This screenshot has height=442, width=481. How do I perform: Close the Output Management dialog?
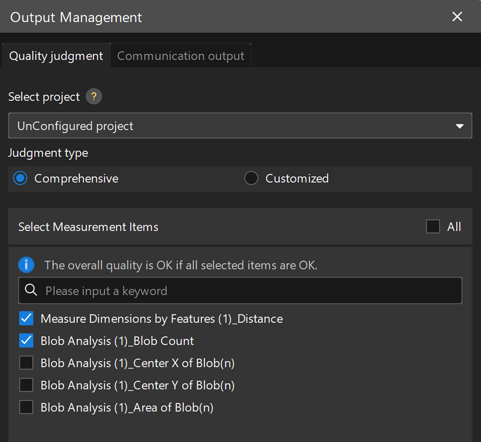pyautogui.click(x=457, y=17)
